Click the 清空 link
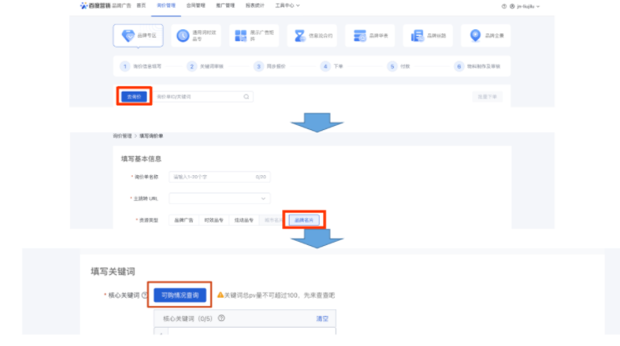This screenshot has height=346, width=620. tap(322, 318)
